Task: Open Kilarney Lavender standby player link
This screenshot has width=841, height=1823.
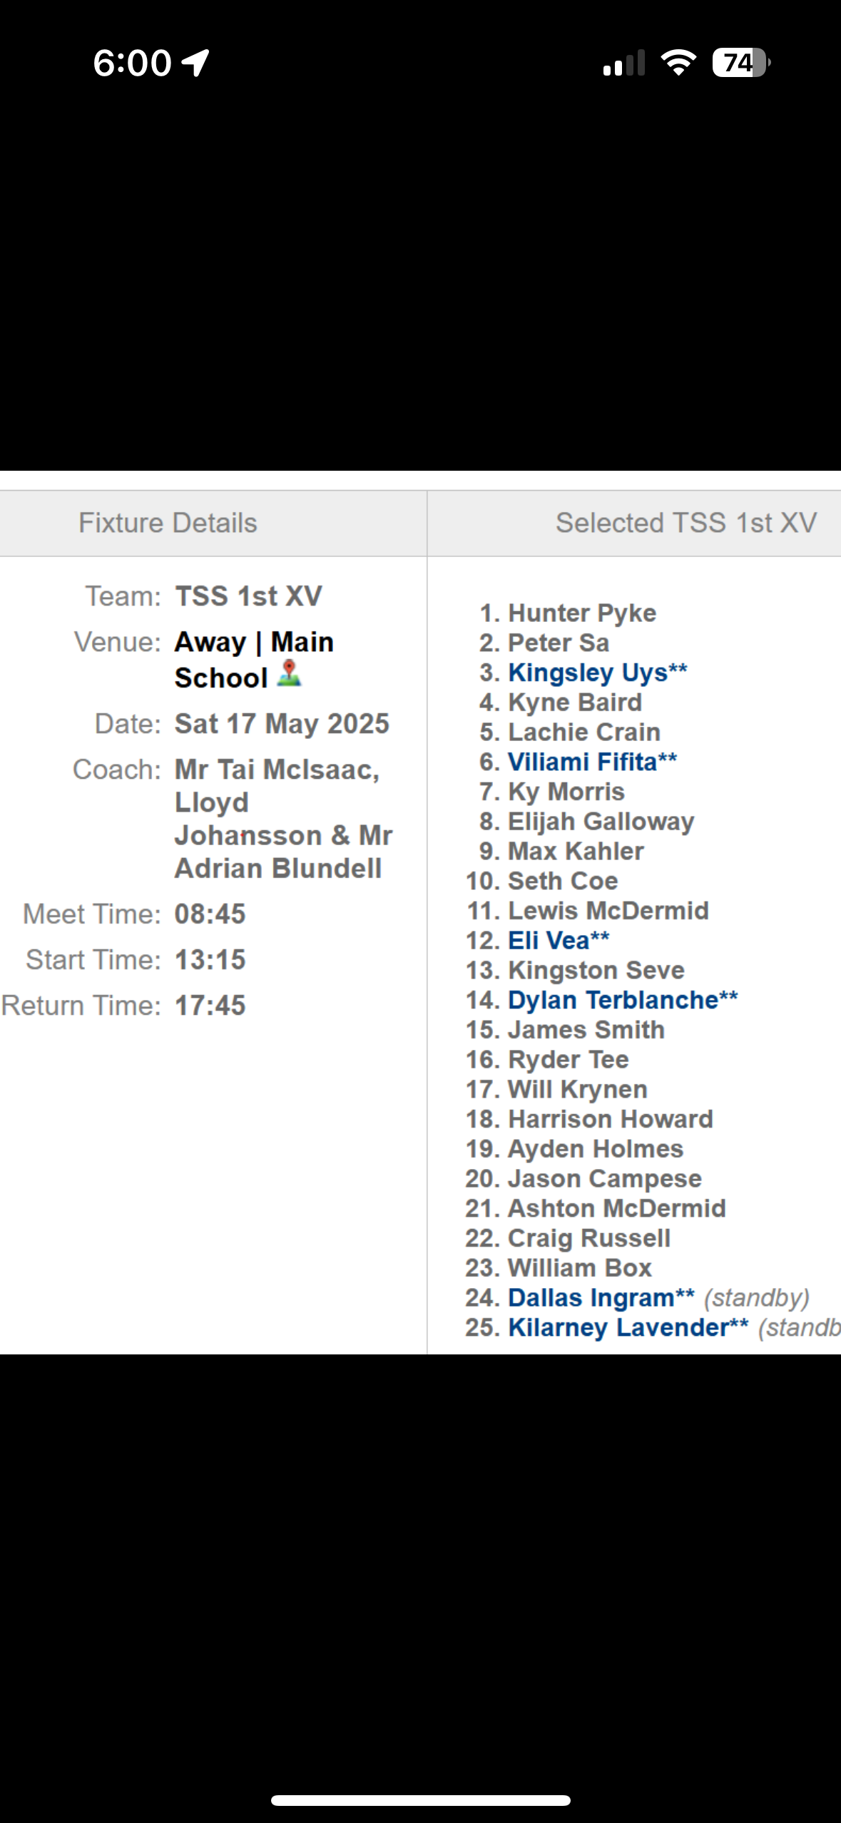Action: (618, 1327)
